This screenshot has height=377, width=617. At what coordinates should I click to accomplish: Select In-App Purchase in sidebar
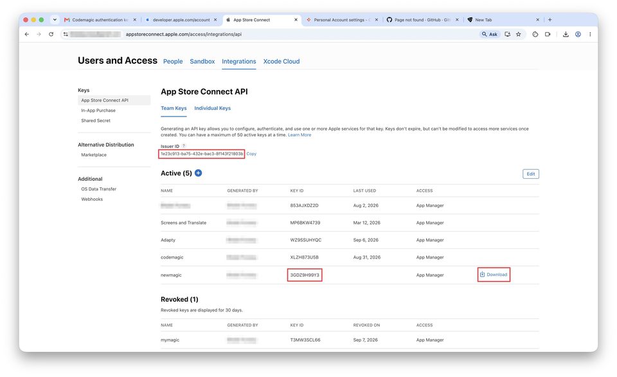pyautogui.click(x=98, y=111)
